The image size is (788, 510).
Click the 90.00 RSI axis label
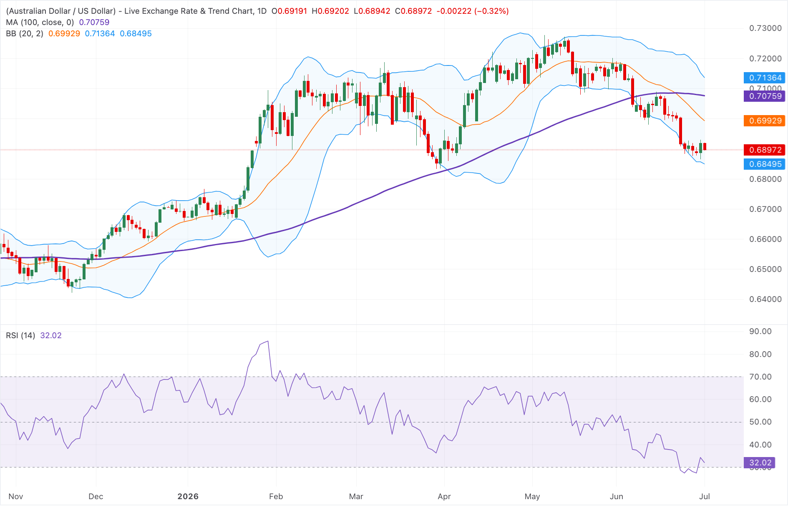coord(760,332)
